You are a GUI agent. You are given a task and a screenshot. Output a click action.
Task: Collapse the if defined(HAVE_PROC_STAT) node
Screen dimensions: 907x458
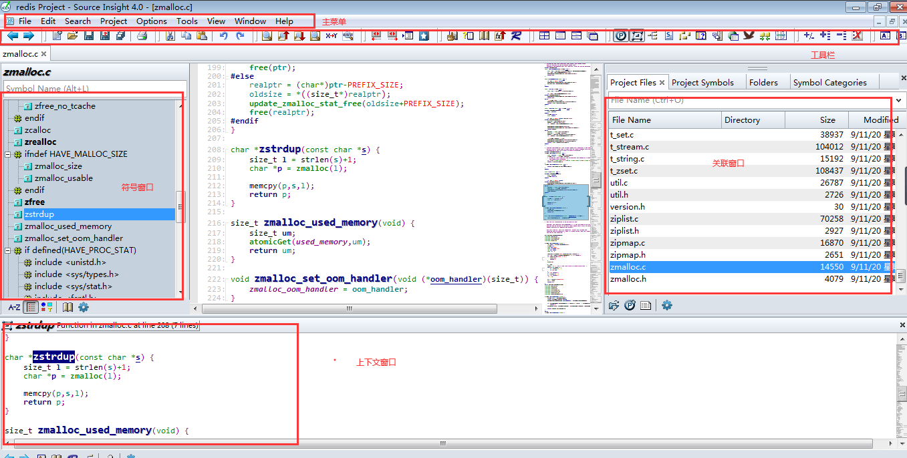pos(8,250)
